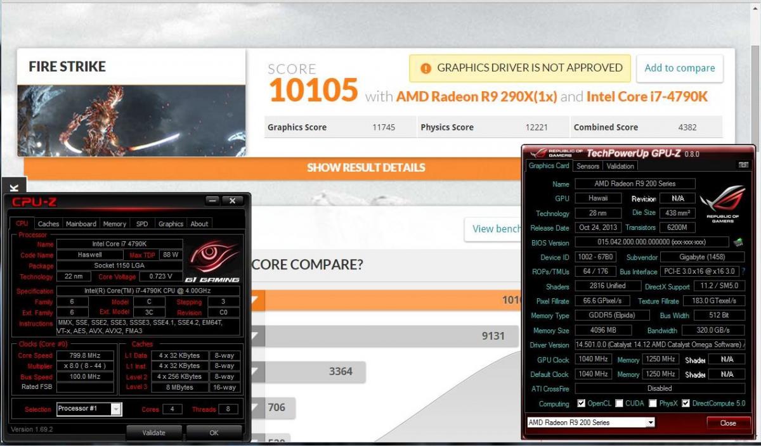Viewport: 761px width, 446px height.
Task: Switch to the Mainboard tab in CPU-Z
Action: [81, 224]
